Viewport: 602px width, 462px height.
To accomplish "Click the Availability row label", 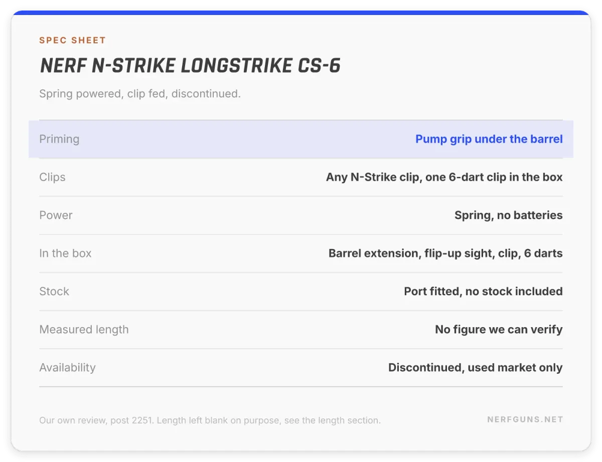I will tap(67, 367).
